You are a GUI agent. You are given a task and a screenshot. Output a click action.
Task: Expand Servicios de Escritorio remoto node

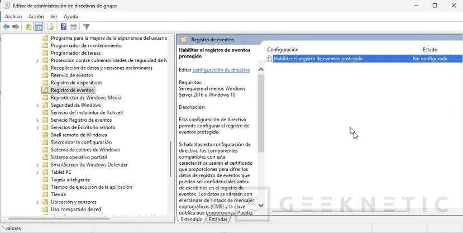point(37,127)
